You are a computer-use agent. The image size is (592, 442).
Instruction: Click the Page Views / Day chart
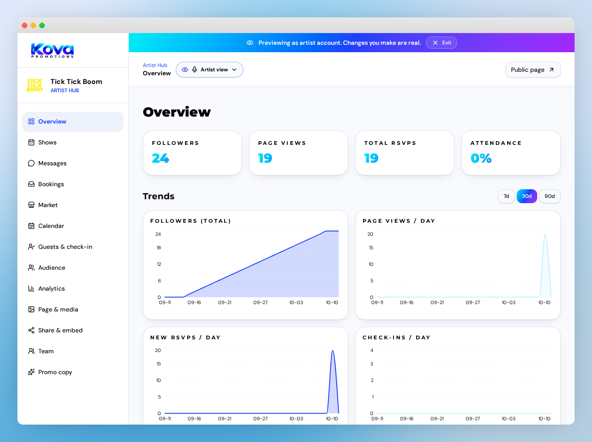coord(458,265)
